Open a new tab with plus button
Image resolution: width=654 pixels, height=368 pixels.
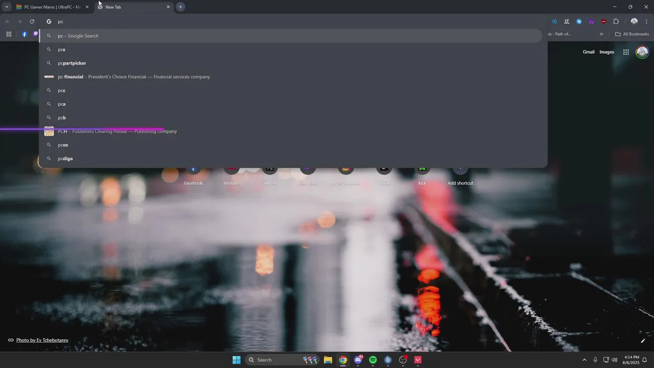pyautogui.click(x=180, y=7)
